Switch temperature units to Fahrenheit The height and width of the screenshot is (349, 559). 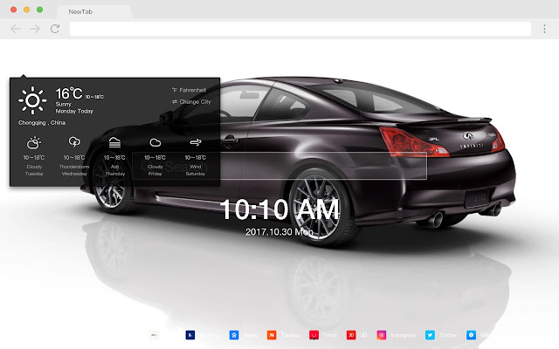(189, 90)
